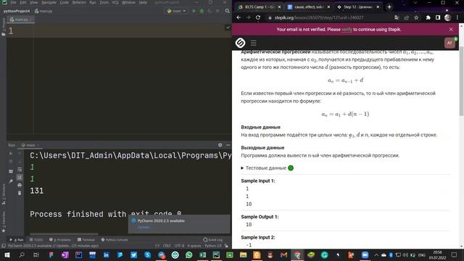
Task: Toggle soft-wrap icon in Run console
Action: pos(20,170)
